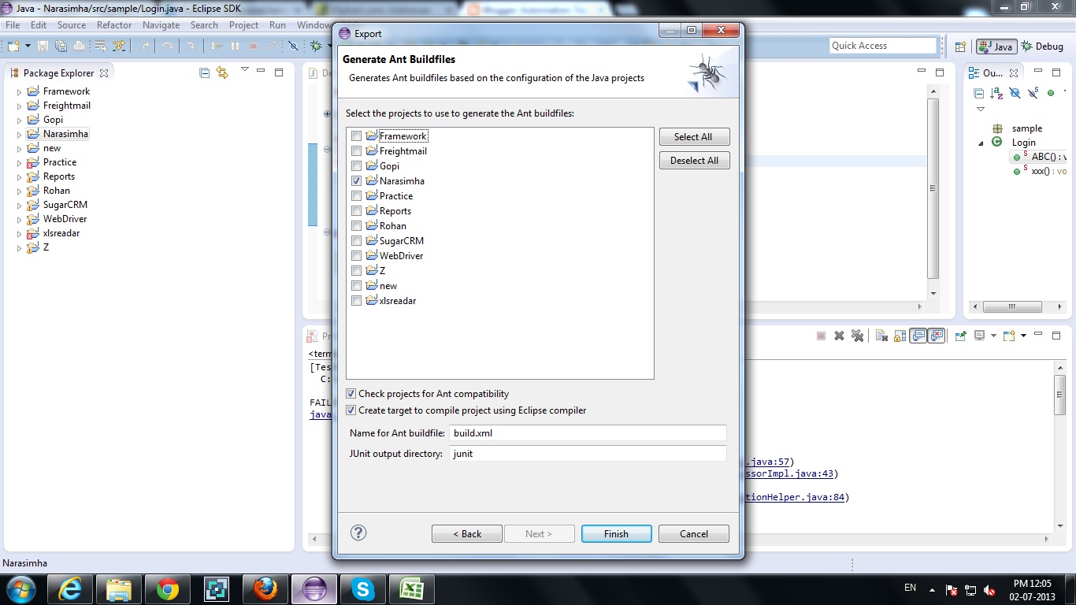Open Google Chrome from the taskbar
The image size is (1076, 605).
pos(167,588)
